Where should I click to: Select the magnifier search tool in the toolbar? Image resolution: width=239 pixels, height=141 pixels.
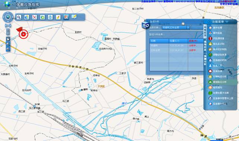click(19, 17)
